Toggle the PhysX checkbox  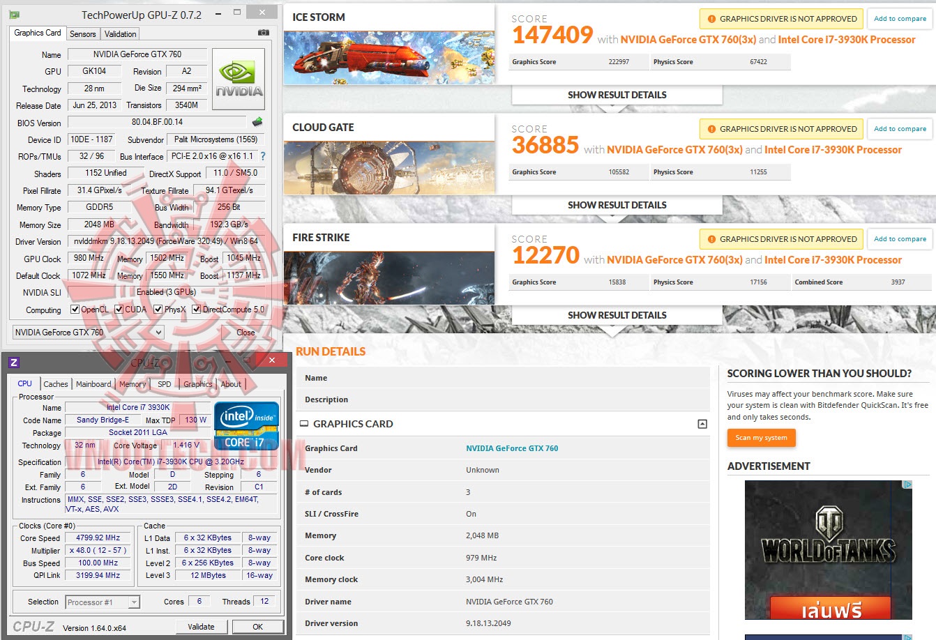pos(158,310)
